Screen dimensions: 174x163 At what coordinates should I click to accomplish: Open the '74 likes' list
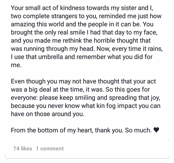(23, 148)
